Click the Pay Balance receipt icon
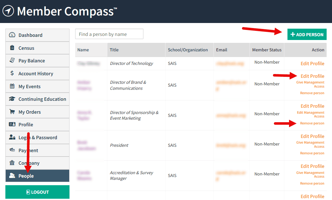 [x=12, y=60]
